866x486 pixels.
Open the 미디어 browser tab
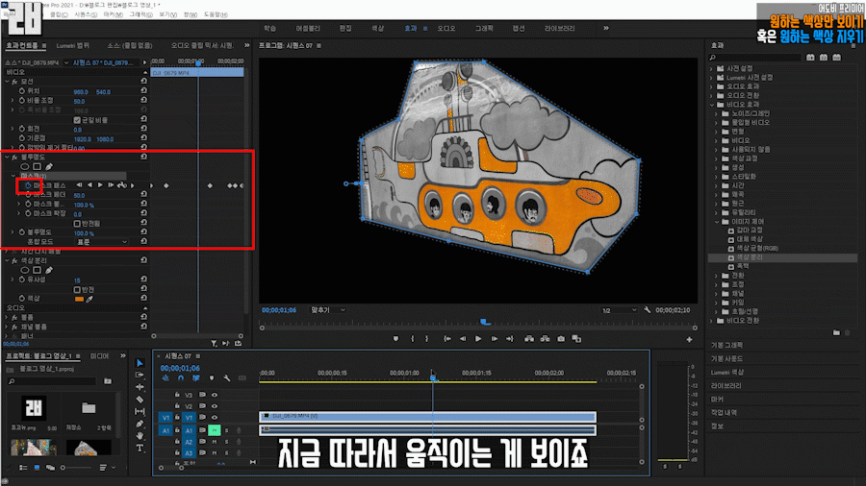99,356
